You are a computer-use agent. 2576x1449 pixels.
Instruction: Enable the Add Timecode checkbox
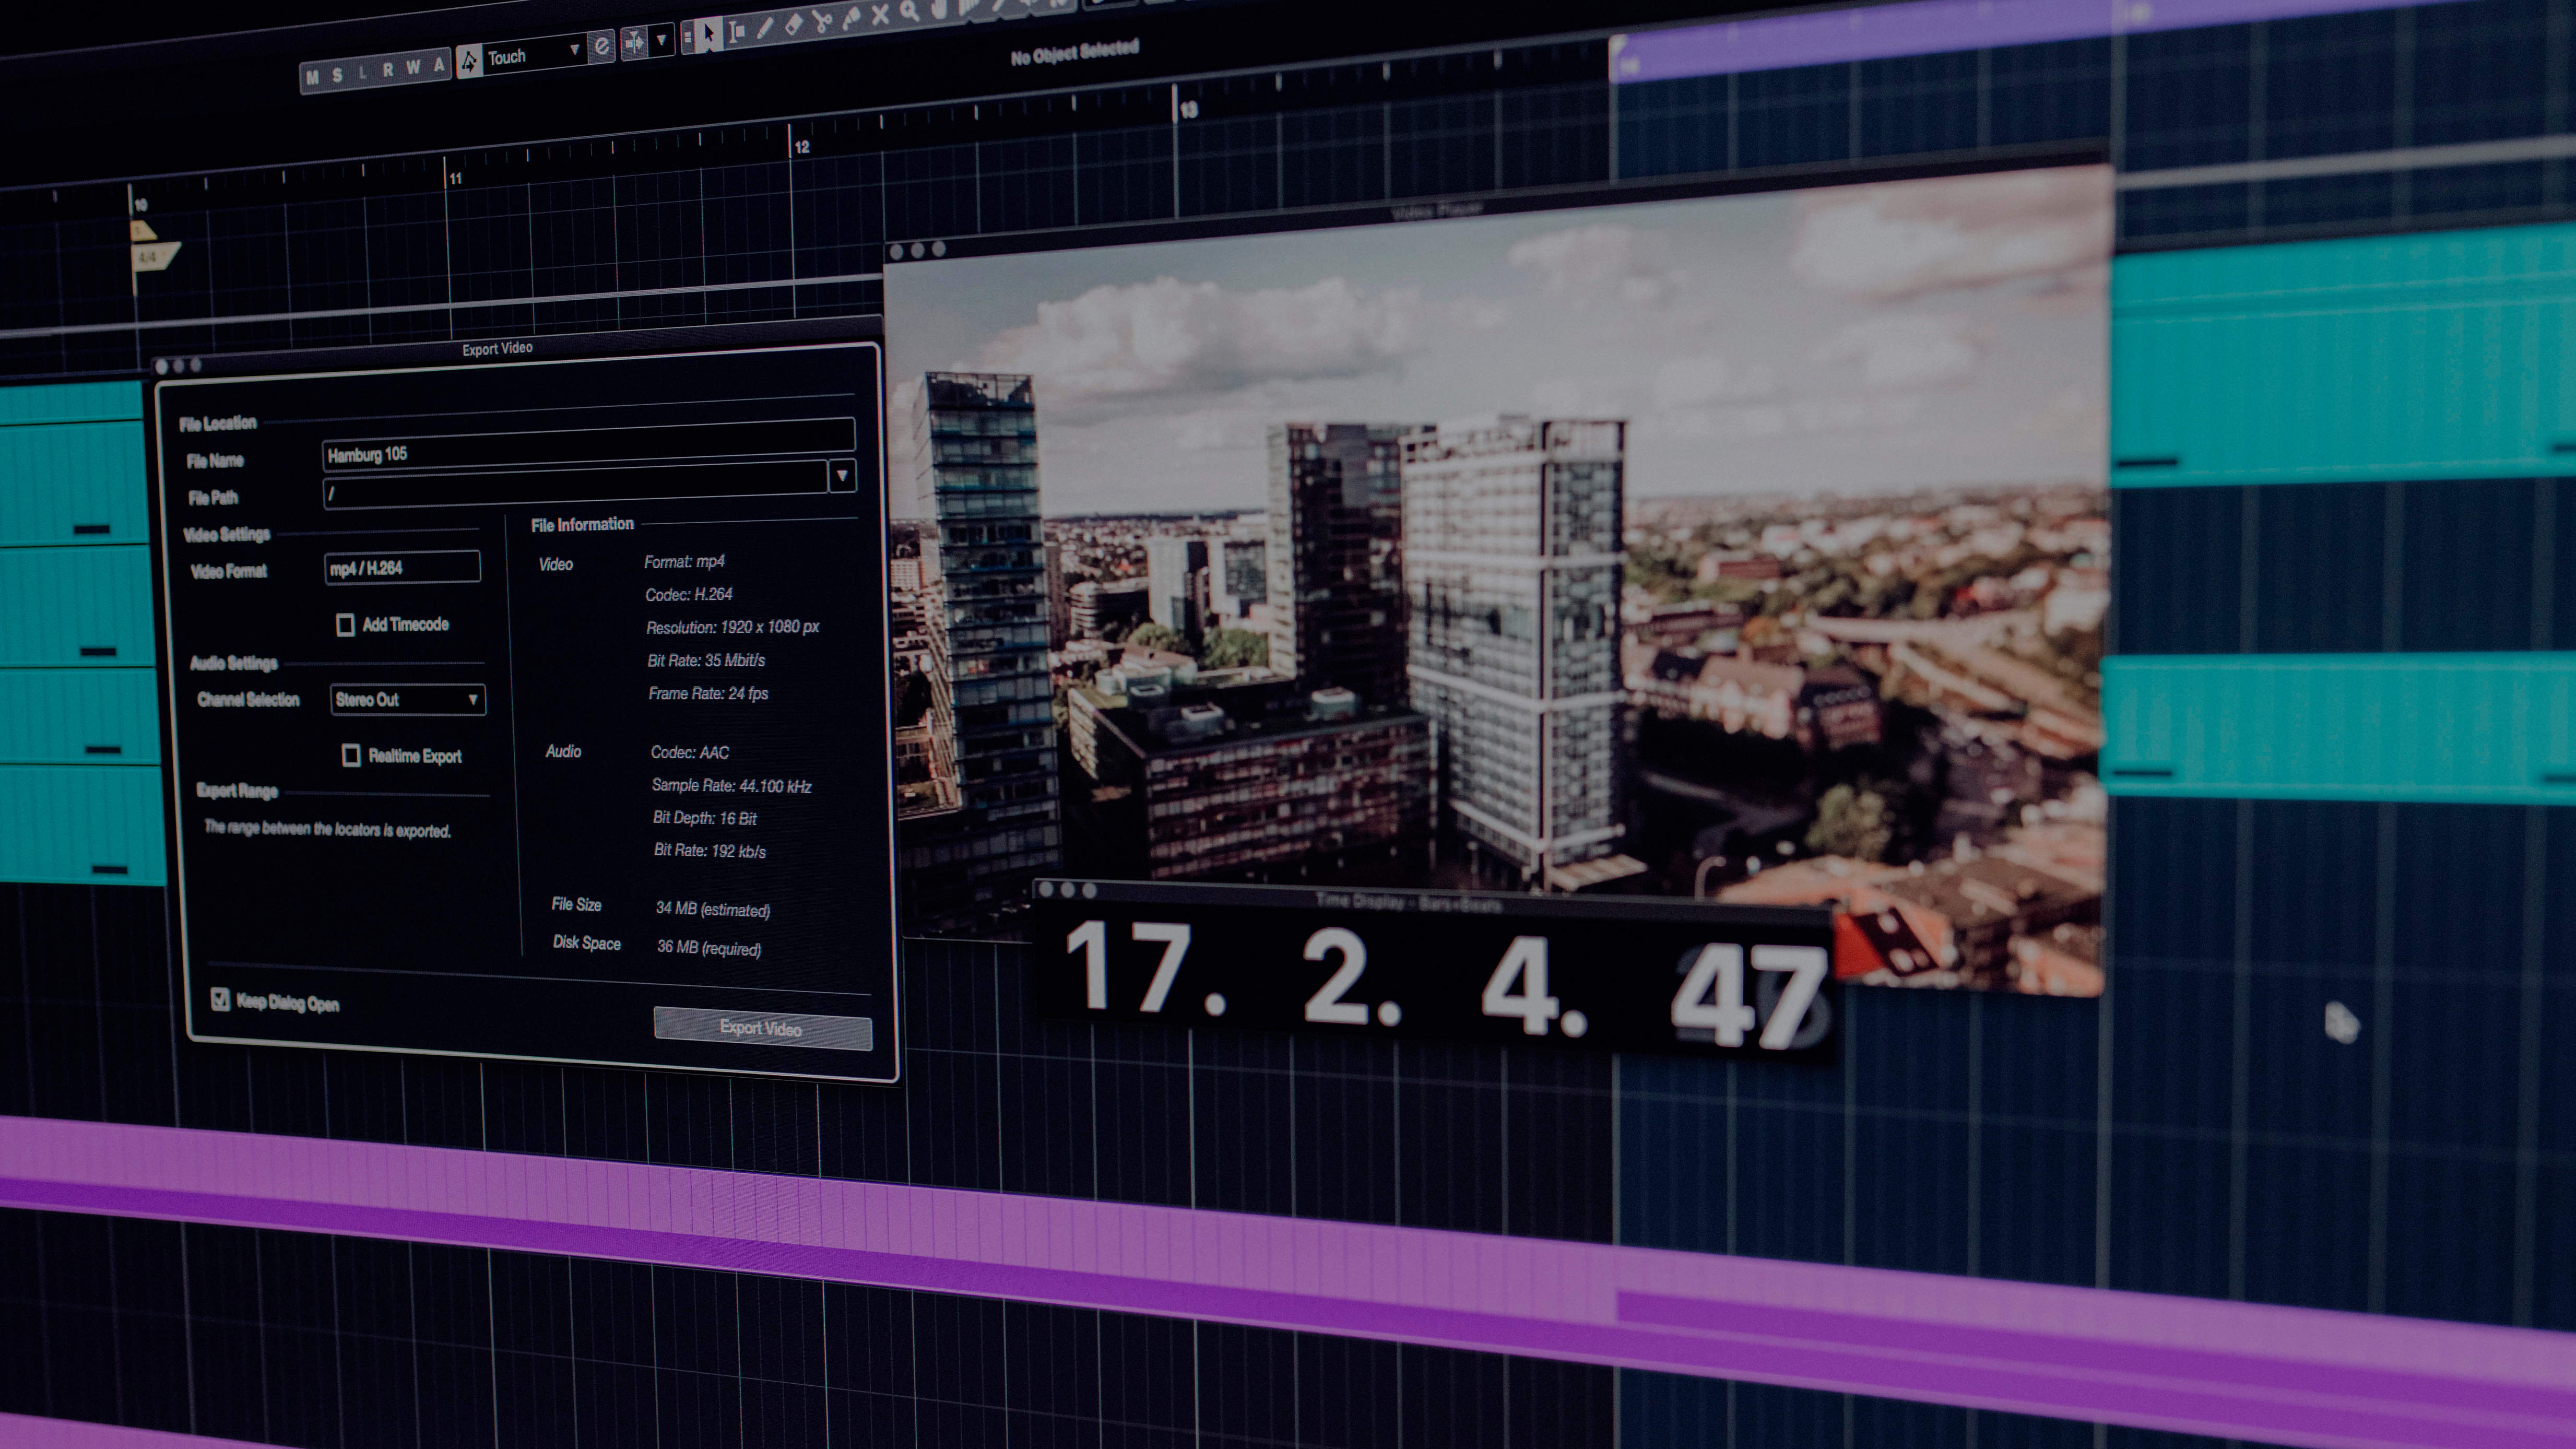point(345,625)
